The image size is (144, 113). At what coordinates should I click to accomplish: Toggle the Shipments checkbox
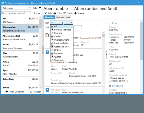pyautogui.click(x=52, y=60)
